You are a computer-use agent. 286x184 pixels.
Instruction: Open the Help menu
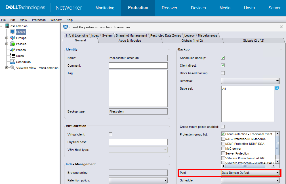click(70, 20)
